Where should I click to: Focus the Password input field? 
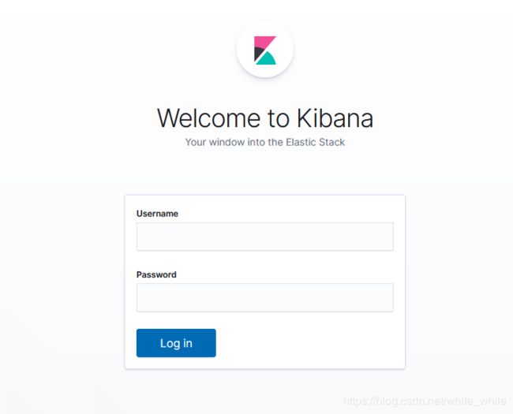pos(265,297)
